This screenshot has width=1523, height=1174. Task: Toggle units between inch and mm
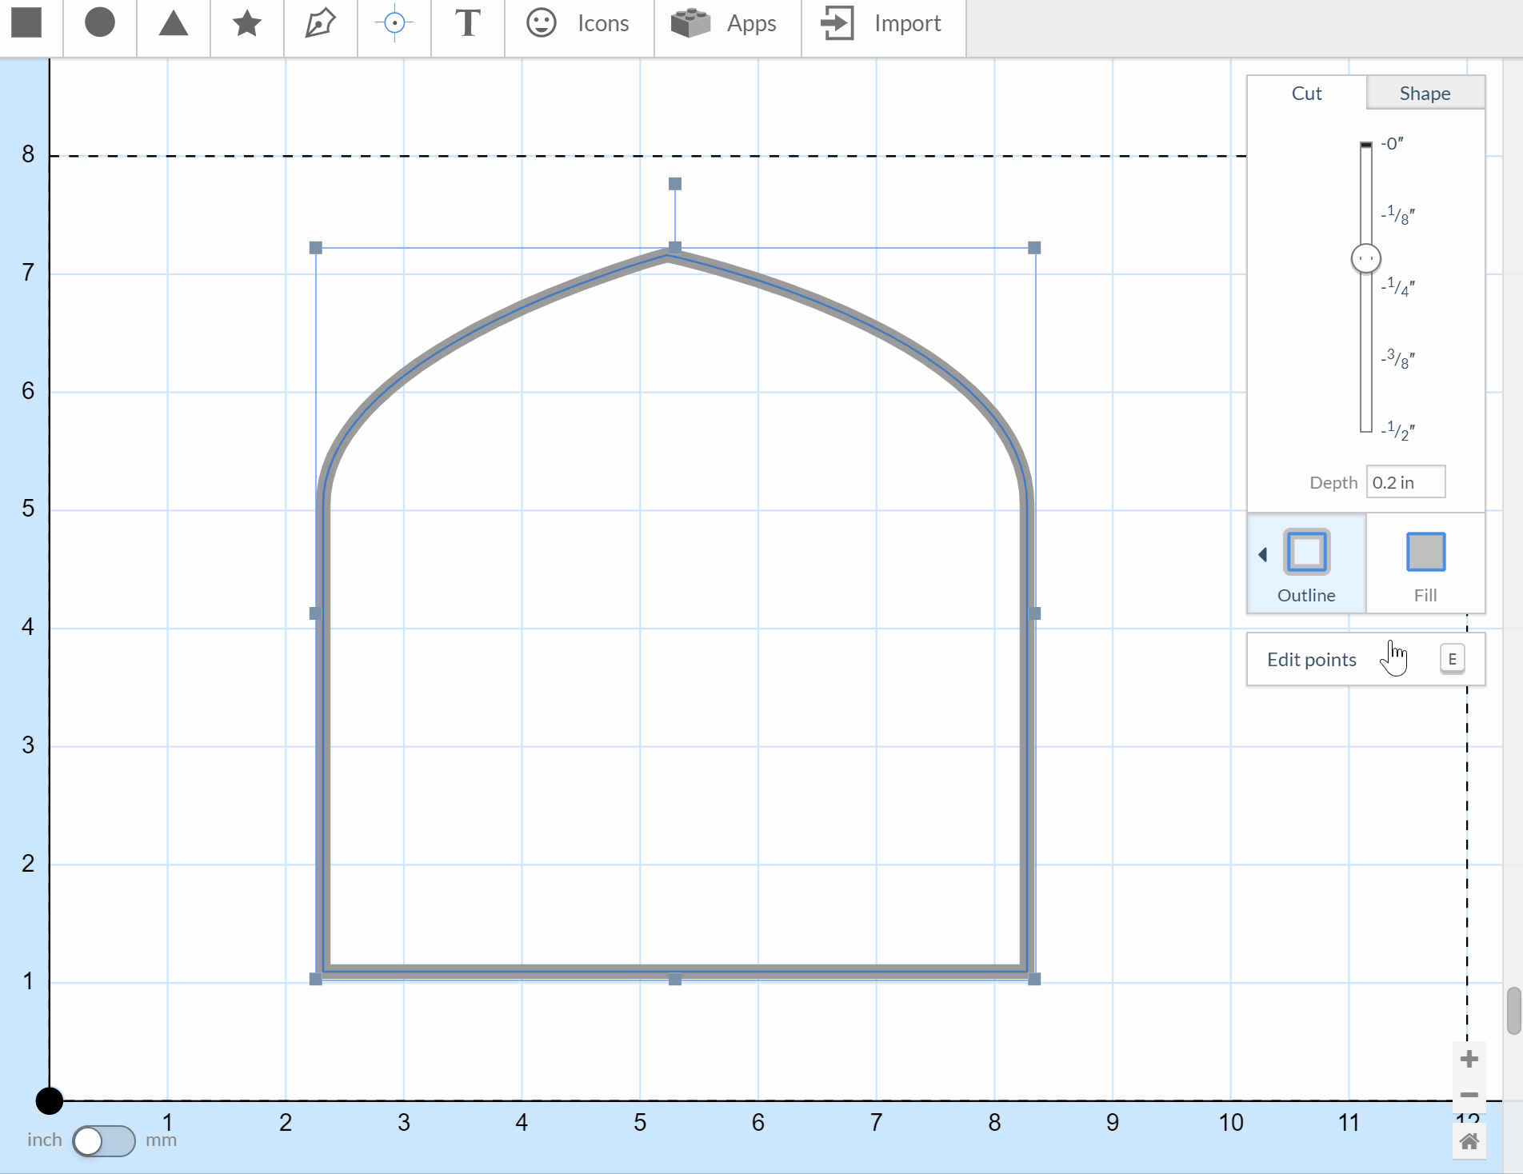pyautogui.click(x=103, y=1140)
